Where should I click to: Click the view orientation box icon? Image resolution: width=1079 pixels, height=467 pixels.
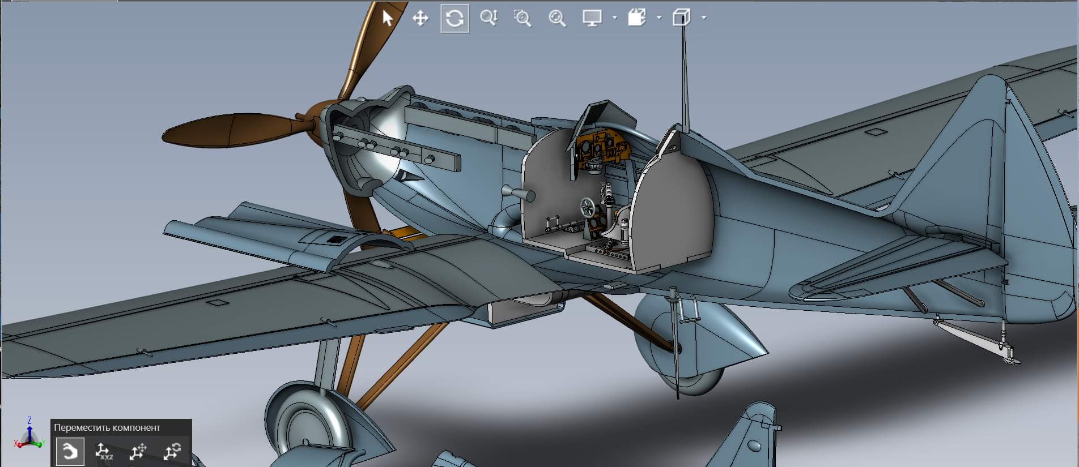click(x=637, y=18)
